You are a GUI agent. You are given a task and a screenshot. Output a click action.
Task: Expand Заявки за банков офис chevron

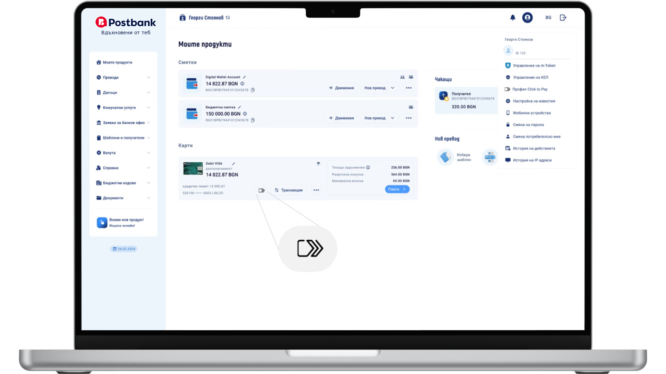coord(148,123)
